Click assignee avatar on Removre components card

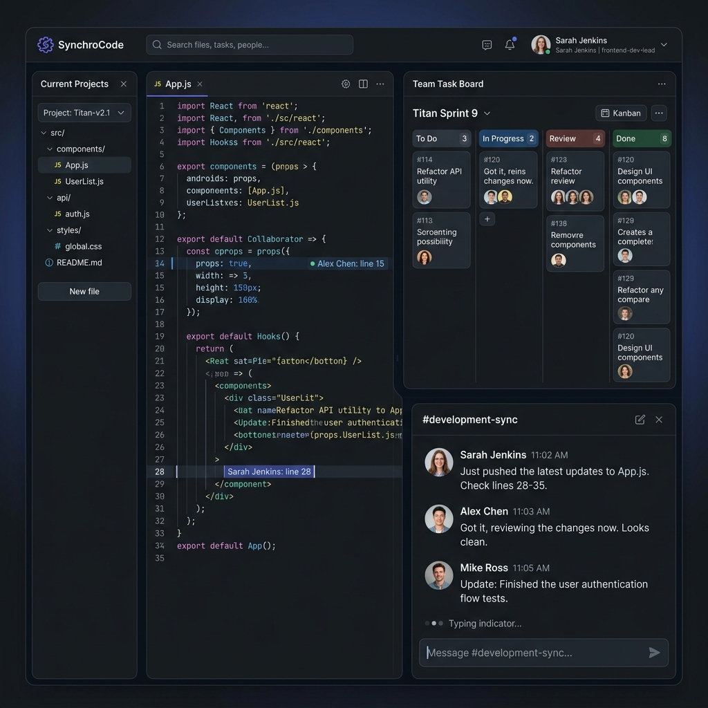[x=559, y=261]
